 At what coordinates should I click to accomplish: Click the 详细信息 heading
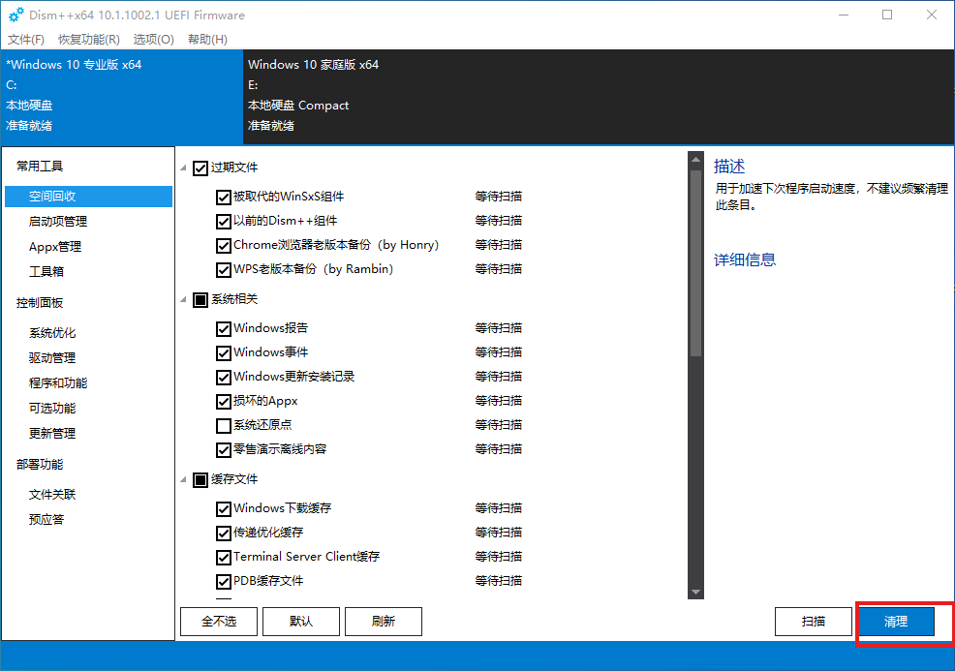[x=744, y=260]
